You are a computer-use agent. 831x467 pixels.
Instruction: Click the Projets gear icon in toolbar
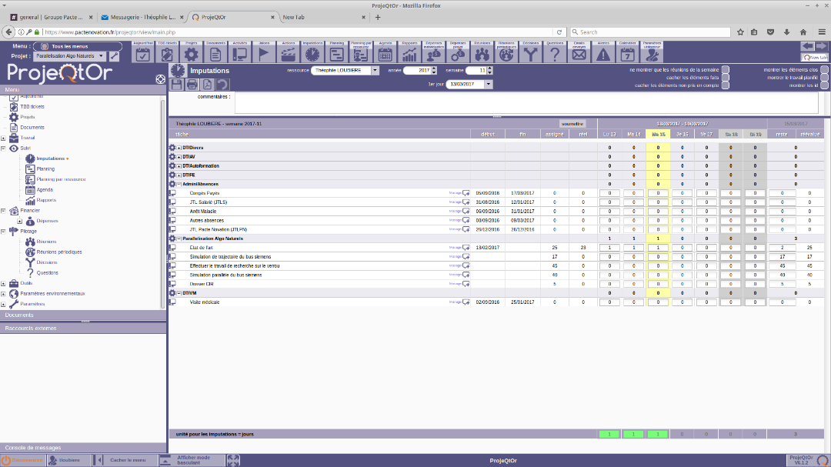(191, 53)
